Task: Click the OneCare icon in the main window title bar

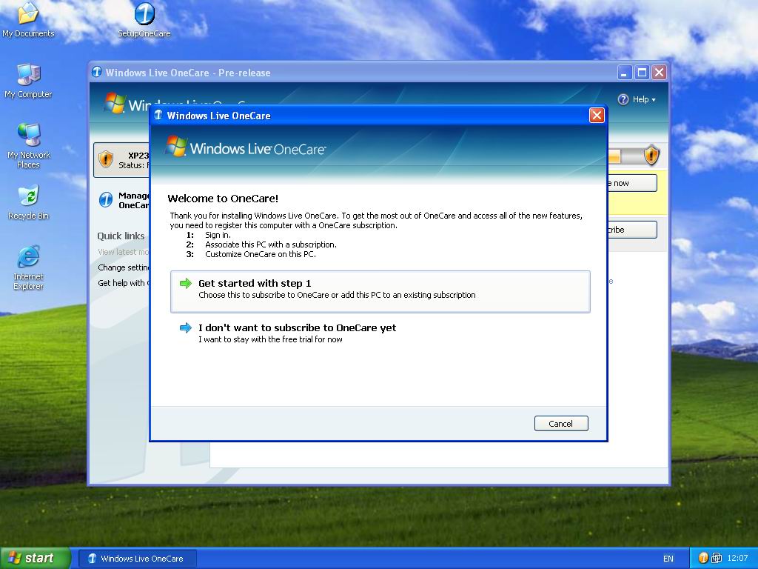Action: (x=96, y=72)
